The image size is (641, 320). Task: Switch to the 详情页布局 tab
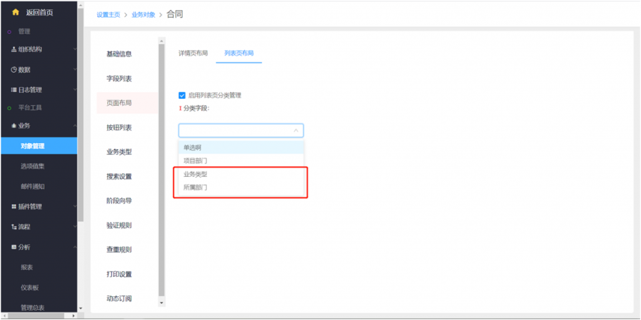pos(193,53)
